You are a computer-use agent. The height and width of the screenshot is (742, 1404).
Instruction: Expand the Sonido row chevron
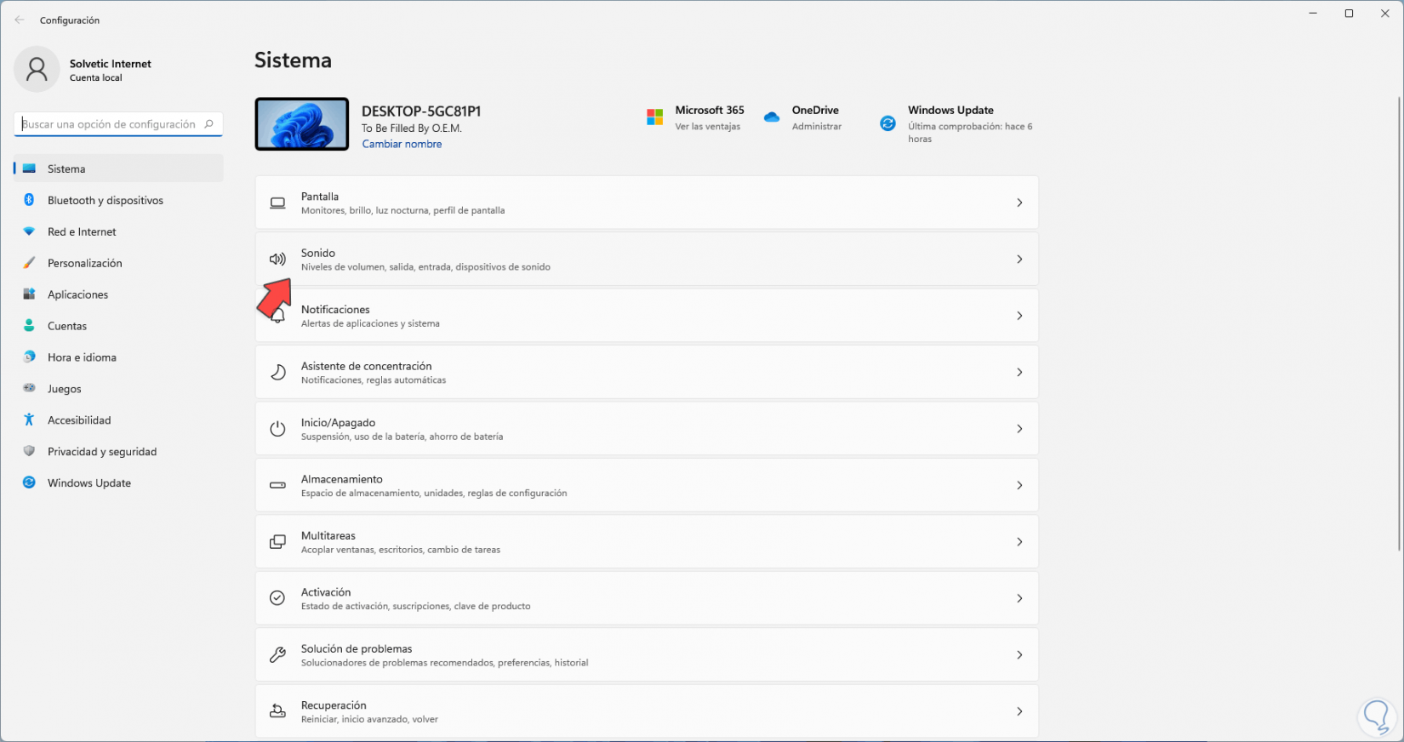tap(1019, 260)
